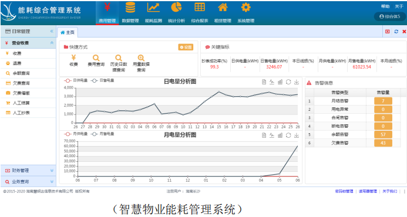
Task: Click the 费用查询 magnifier shortcut
Action: pos(96,58)
